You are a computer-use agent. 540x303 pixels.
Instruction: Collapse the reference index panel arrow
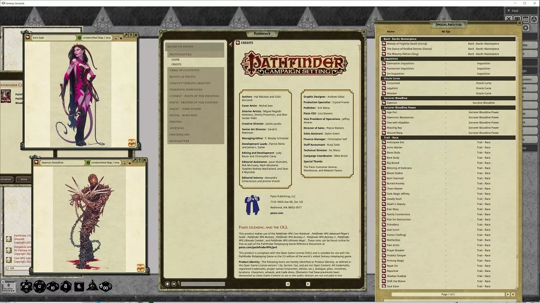(x=230, y=44)
